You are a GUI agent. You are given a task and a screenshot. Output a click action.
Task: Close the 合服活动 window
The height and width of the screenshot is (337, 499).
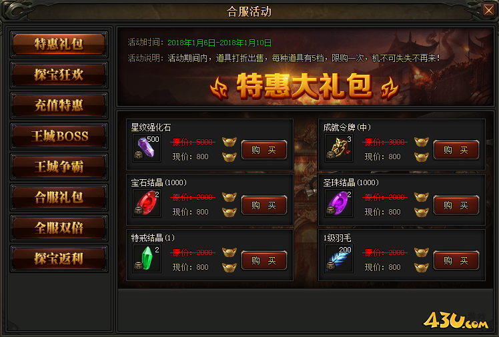[x=488, y=10]
